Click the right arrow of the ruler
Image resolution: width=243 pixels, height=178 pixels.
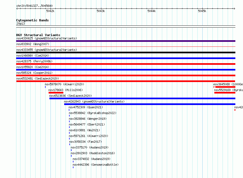tap(234, 8)
